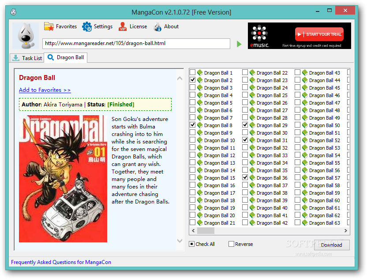Click chapter list scroll-left arrow
367x279 pixels.
tap(193, 230)
